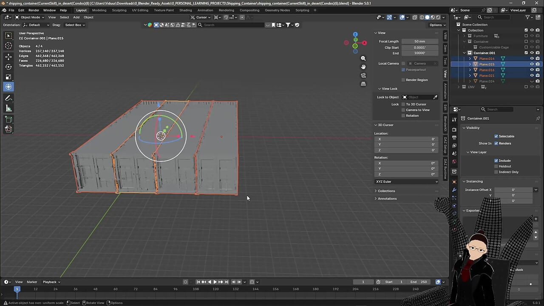The image size is (544, 306).
Task: Select the Rotate tool
Action: 8,67
